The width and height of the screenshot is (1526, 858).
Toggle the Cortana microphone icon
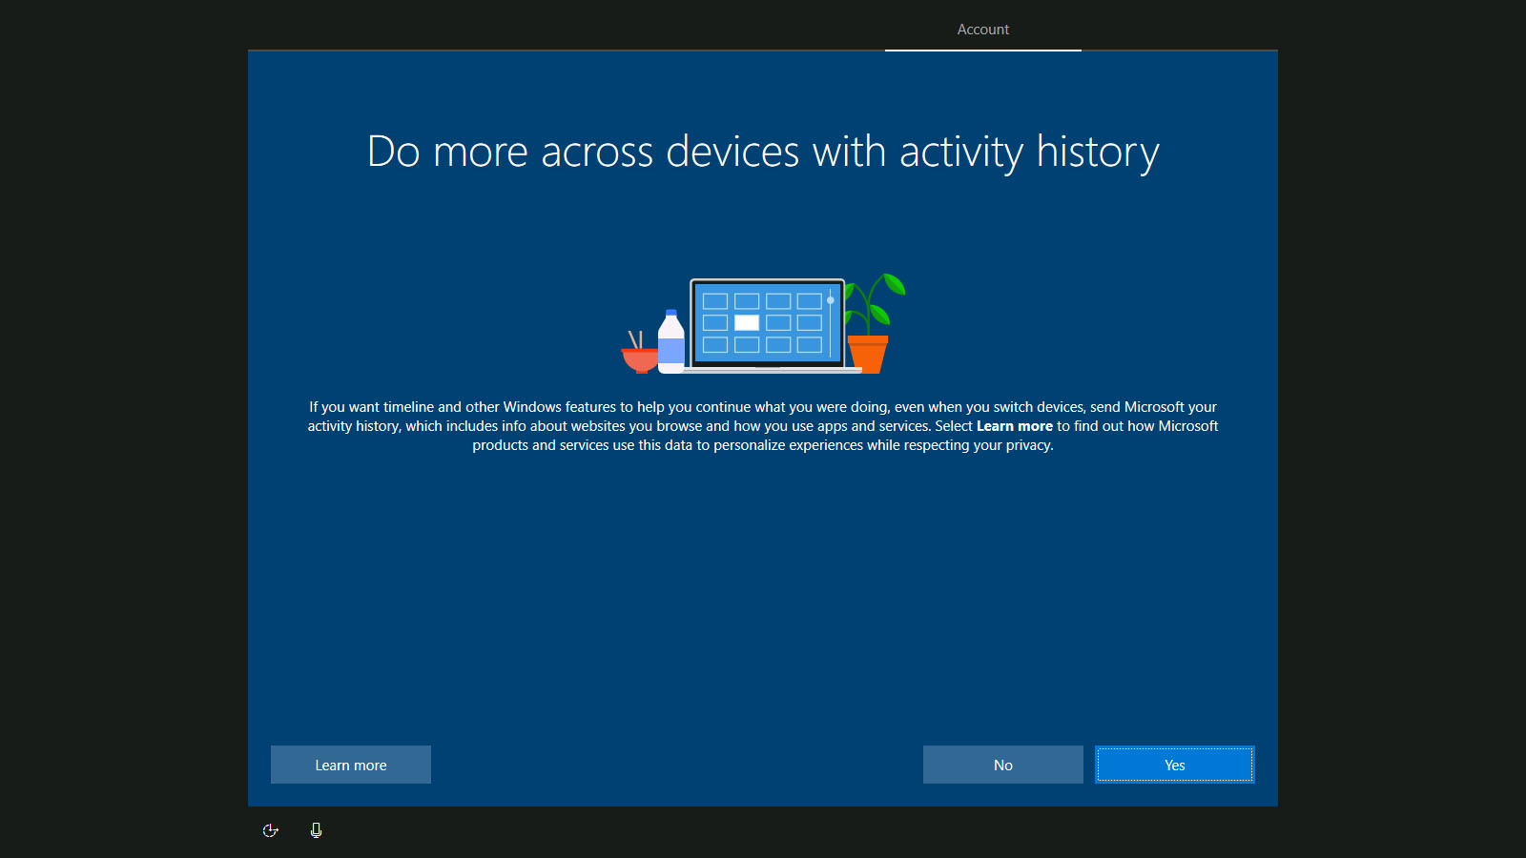coord(316,830)
